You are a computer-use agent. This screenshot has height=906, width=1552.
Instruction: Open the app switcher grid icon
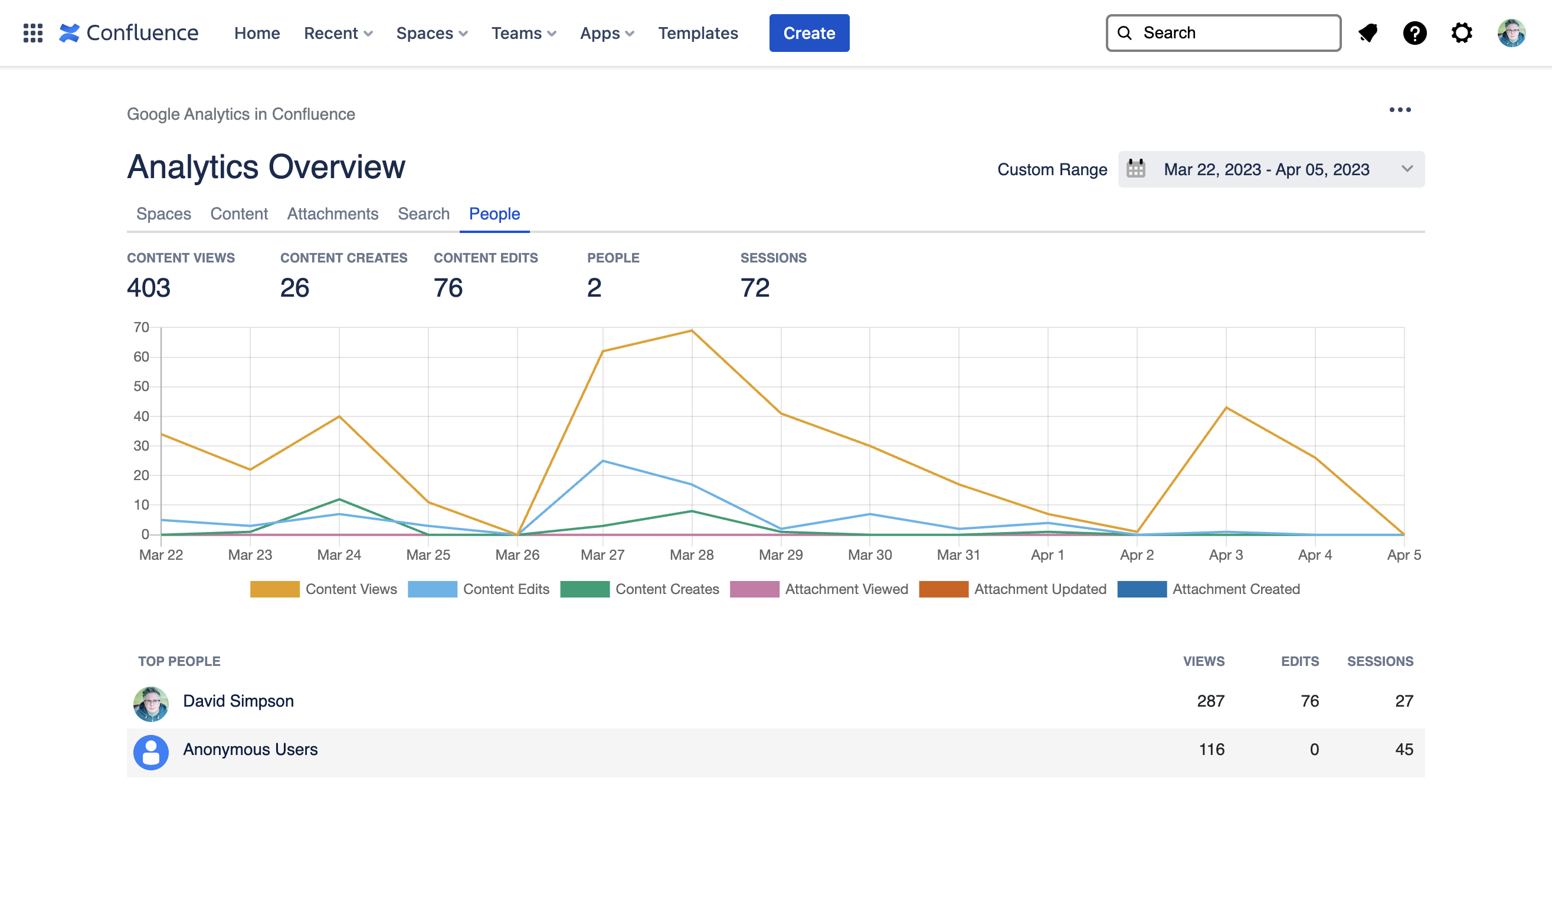tap(32, 32)
